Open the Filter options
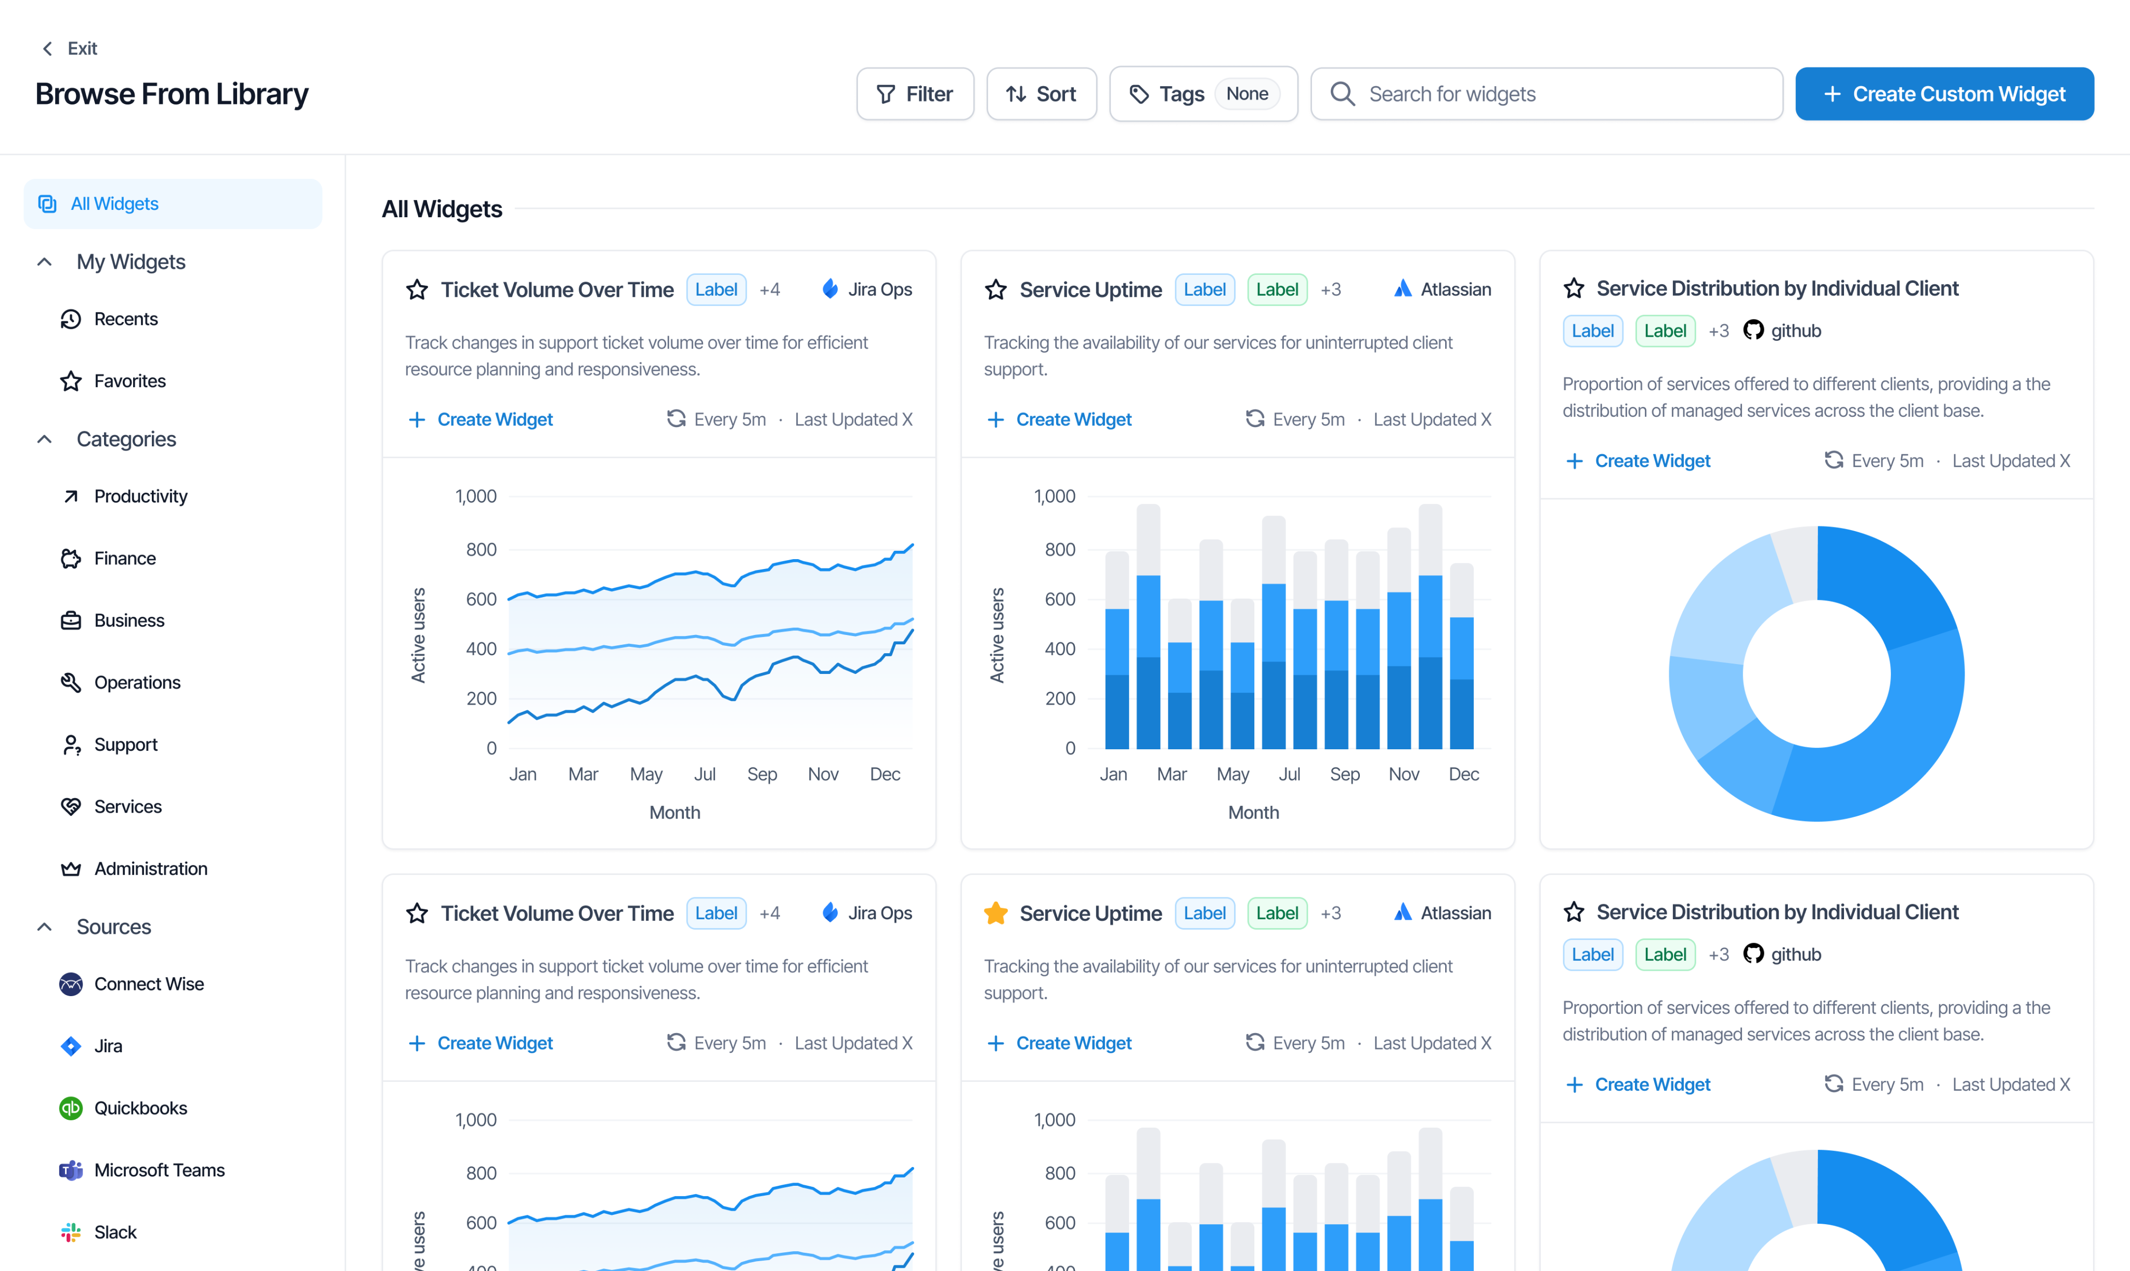Viewport: 2130px width, 1271px height. tap(915, 94)
